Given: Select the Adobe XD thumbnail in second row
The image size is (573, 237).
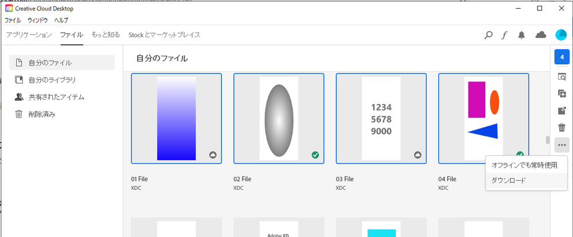Looking at the screenshot, I should (279, 227).
